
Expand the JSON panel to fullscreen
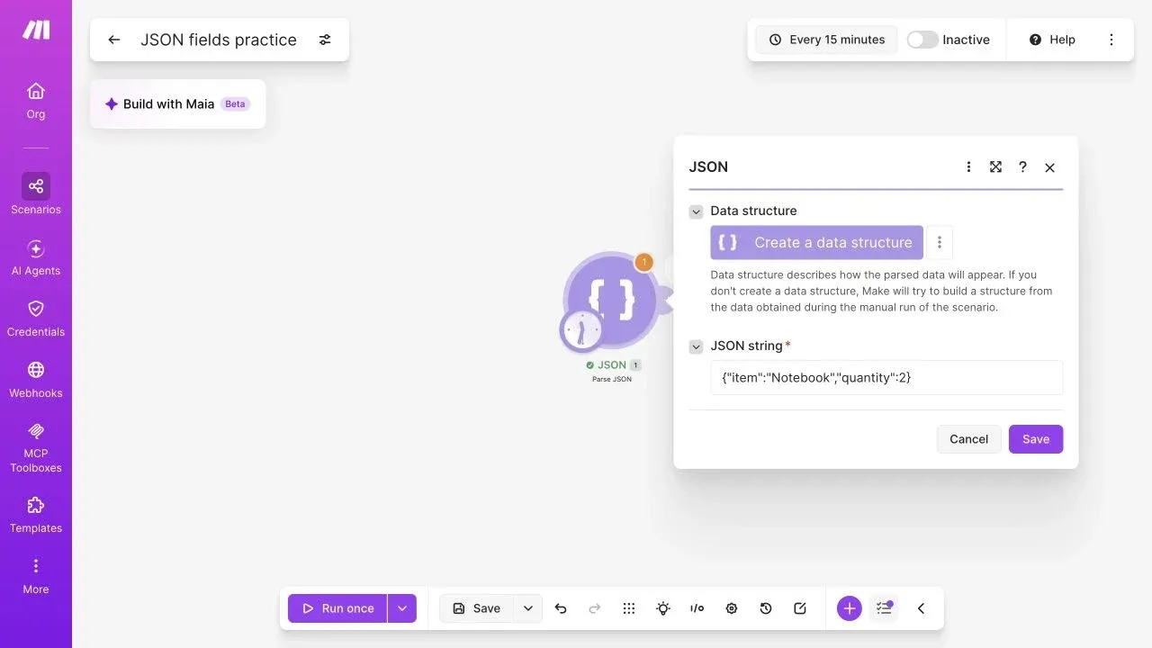click(x=995, y=167)
